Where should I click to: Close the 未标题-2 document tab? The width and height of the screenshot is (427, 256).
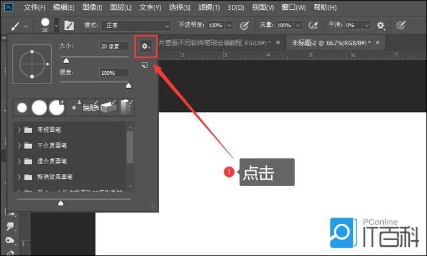(x=378, y=43)
